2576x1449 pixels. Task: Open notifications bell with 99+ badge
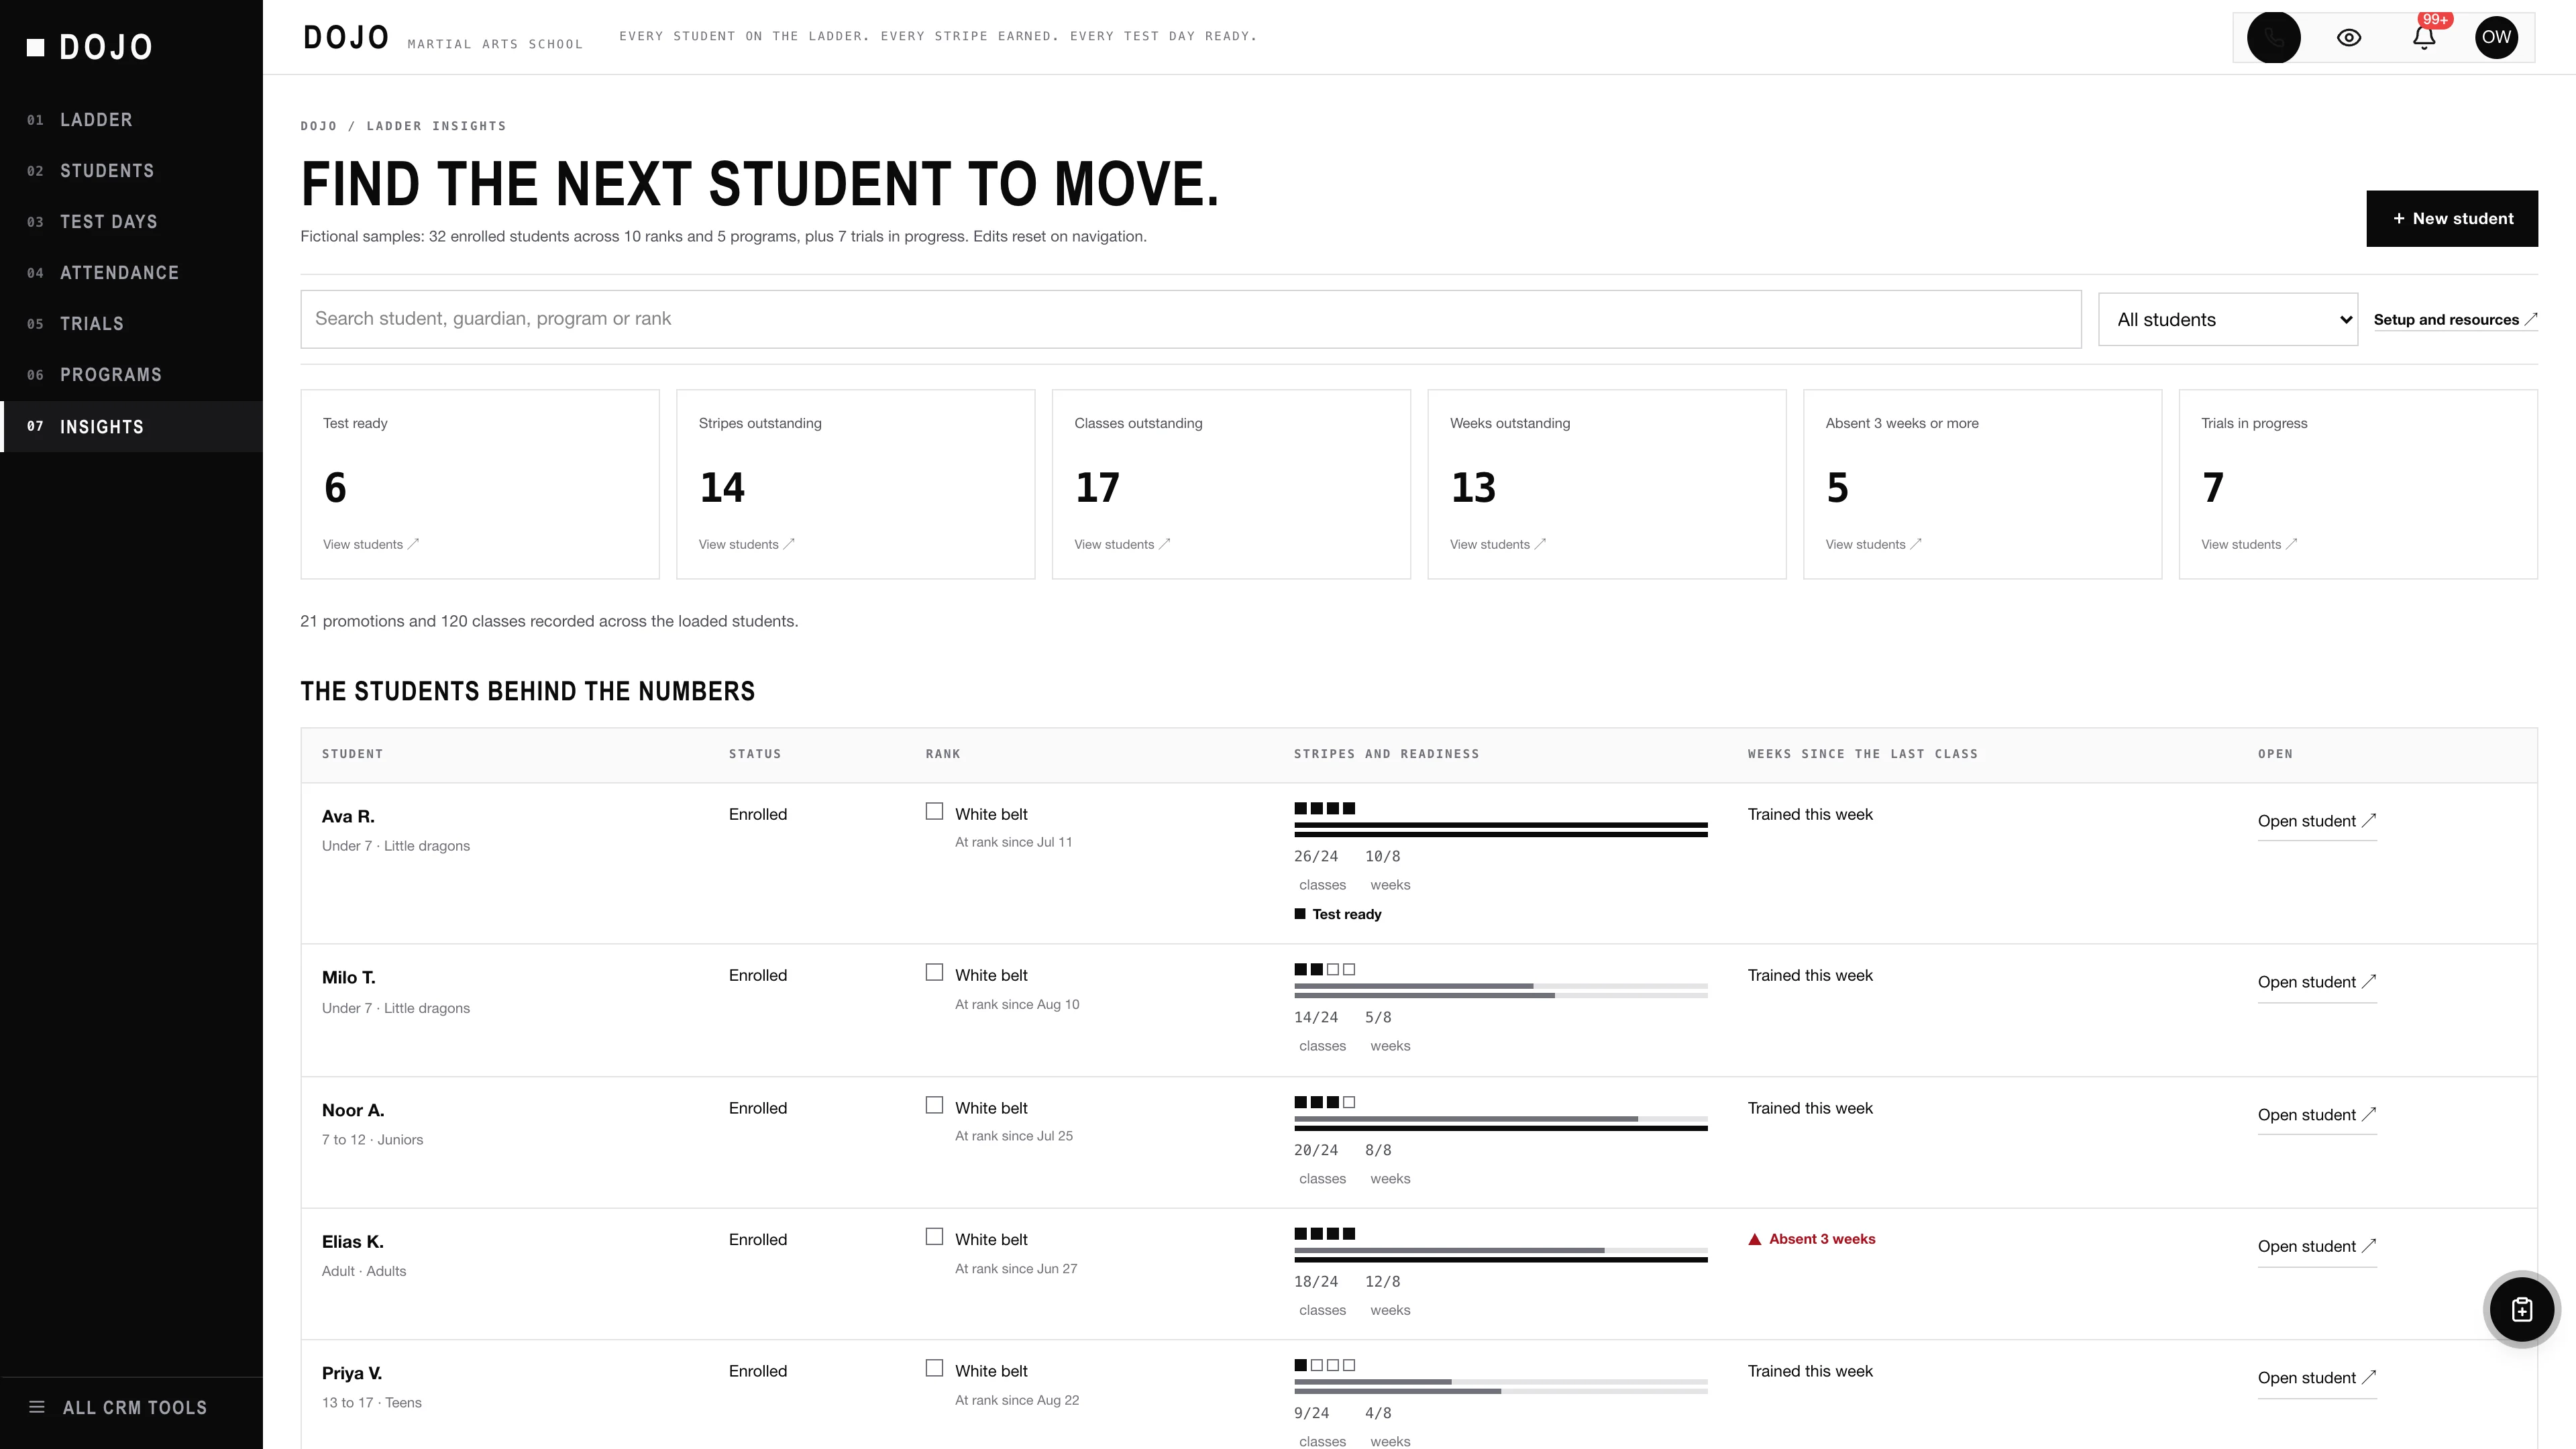pos(2423,37)
